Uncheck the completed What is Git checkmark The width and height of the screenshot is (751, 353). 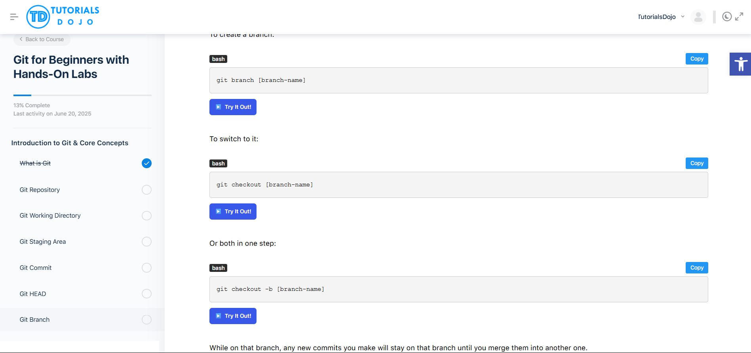click(x=146, y=163)
